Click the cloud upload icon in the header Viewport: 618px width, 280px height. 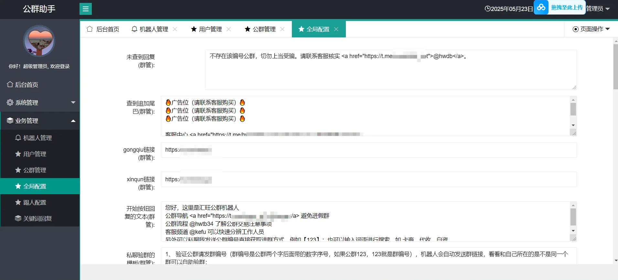[541, 7]
